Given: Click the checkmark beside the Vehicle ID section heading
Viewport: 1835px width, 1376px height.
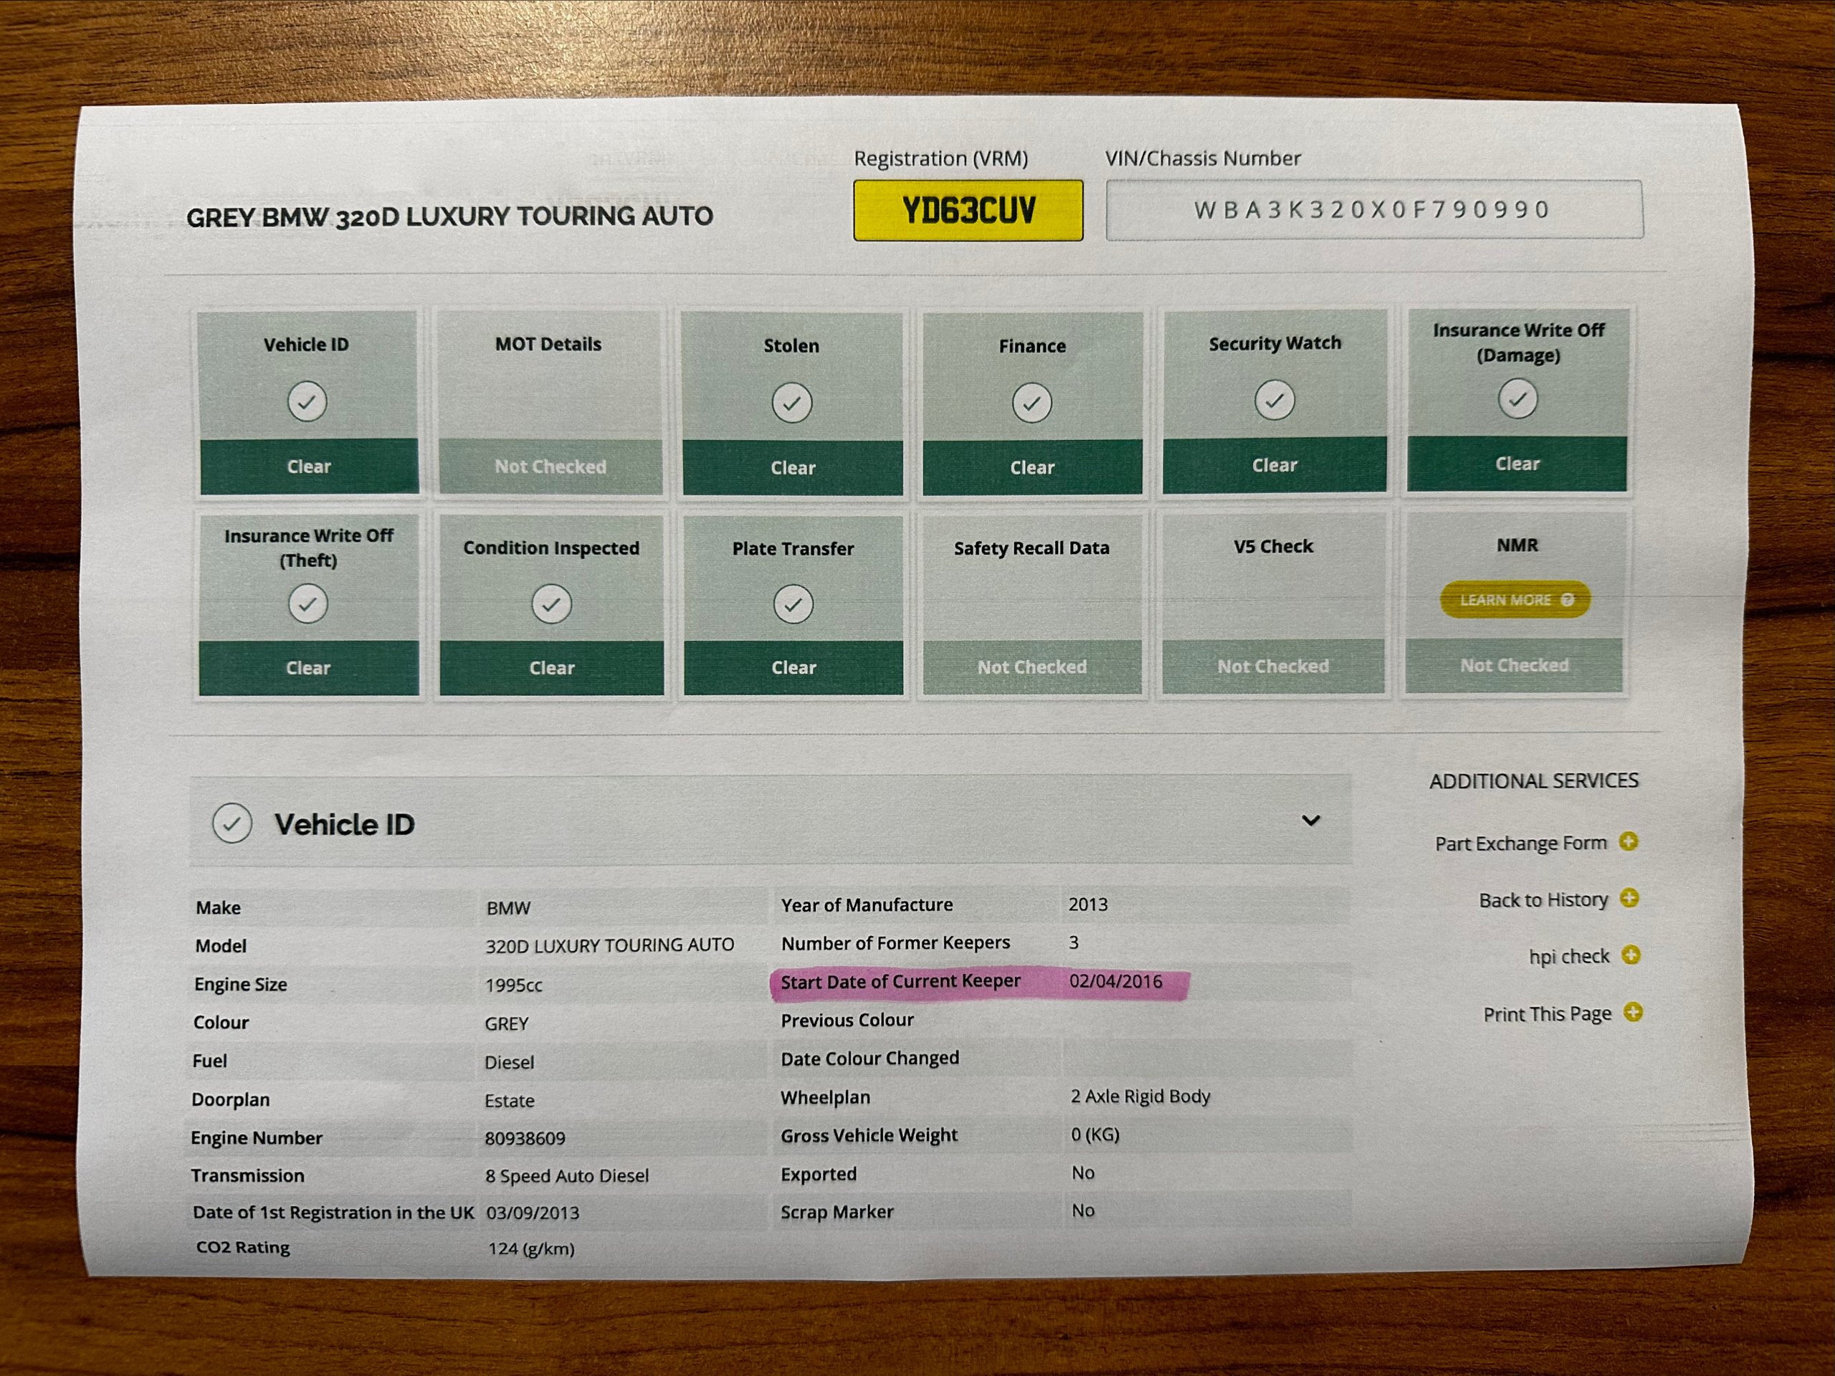Looking at the screenshot, I should [232, 823].
